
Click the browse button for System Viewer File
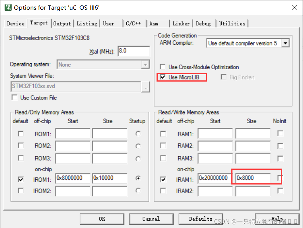146,87
